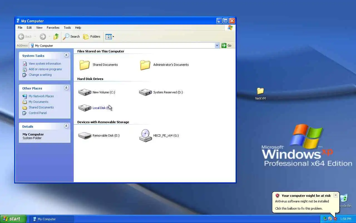Go up one folder level icon
Image resolution: width=356 pixels, height=223 pixels.
tap(56, 37)
